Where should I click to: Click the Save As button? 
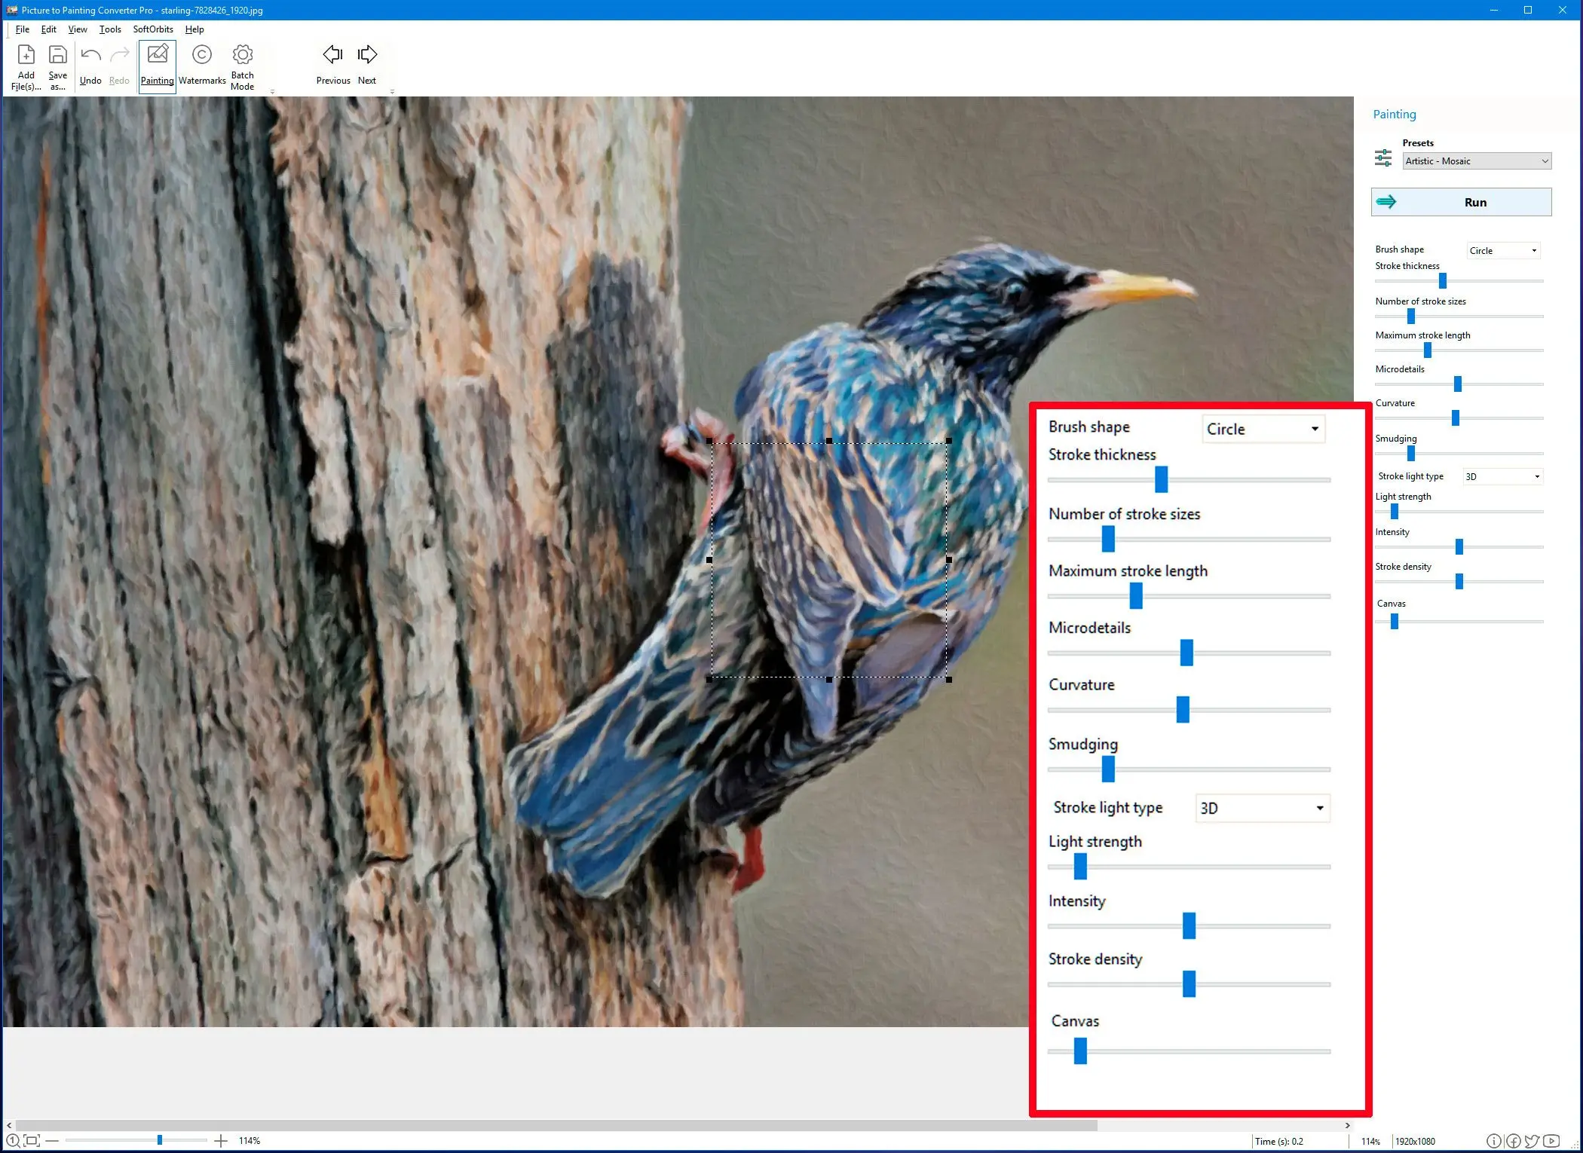[57, 65]
